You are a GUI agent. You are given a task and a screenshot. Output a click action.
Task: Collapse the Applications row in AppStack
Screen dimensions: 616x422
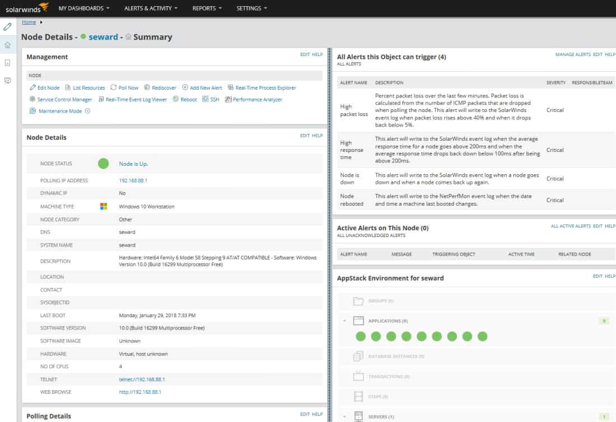(x=344, y=321)
